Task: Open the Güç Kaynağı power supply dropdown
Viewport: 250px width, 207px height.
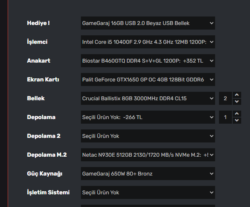Action: [148, 174]
